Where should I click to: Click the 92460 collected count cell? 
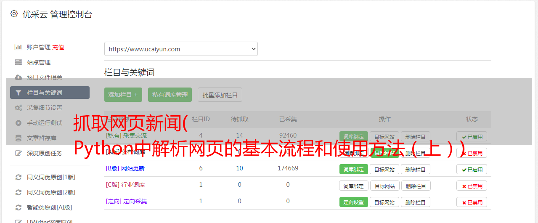click(x=288, y=135)
